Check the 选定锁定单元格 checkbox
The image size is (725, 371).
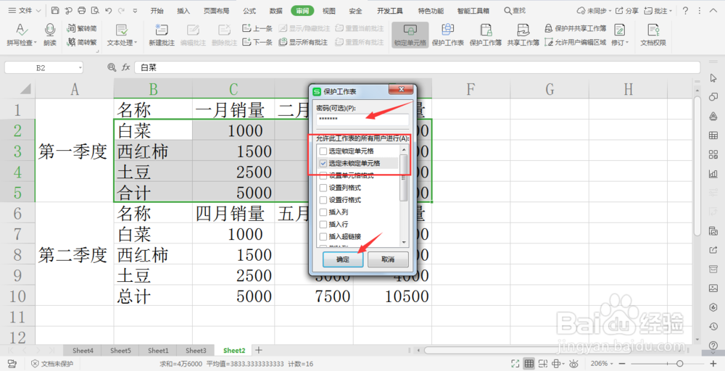coord(323,151)
